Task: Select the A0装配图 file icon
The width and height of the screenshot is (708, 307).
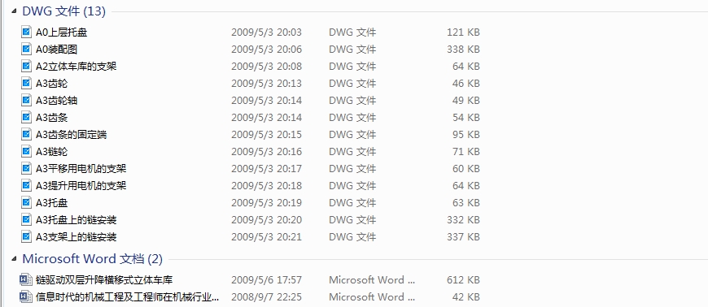Action: (26, 50)
